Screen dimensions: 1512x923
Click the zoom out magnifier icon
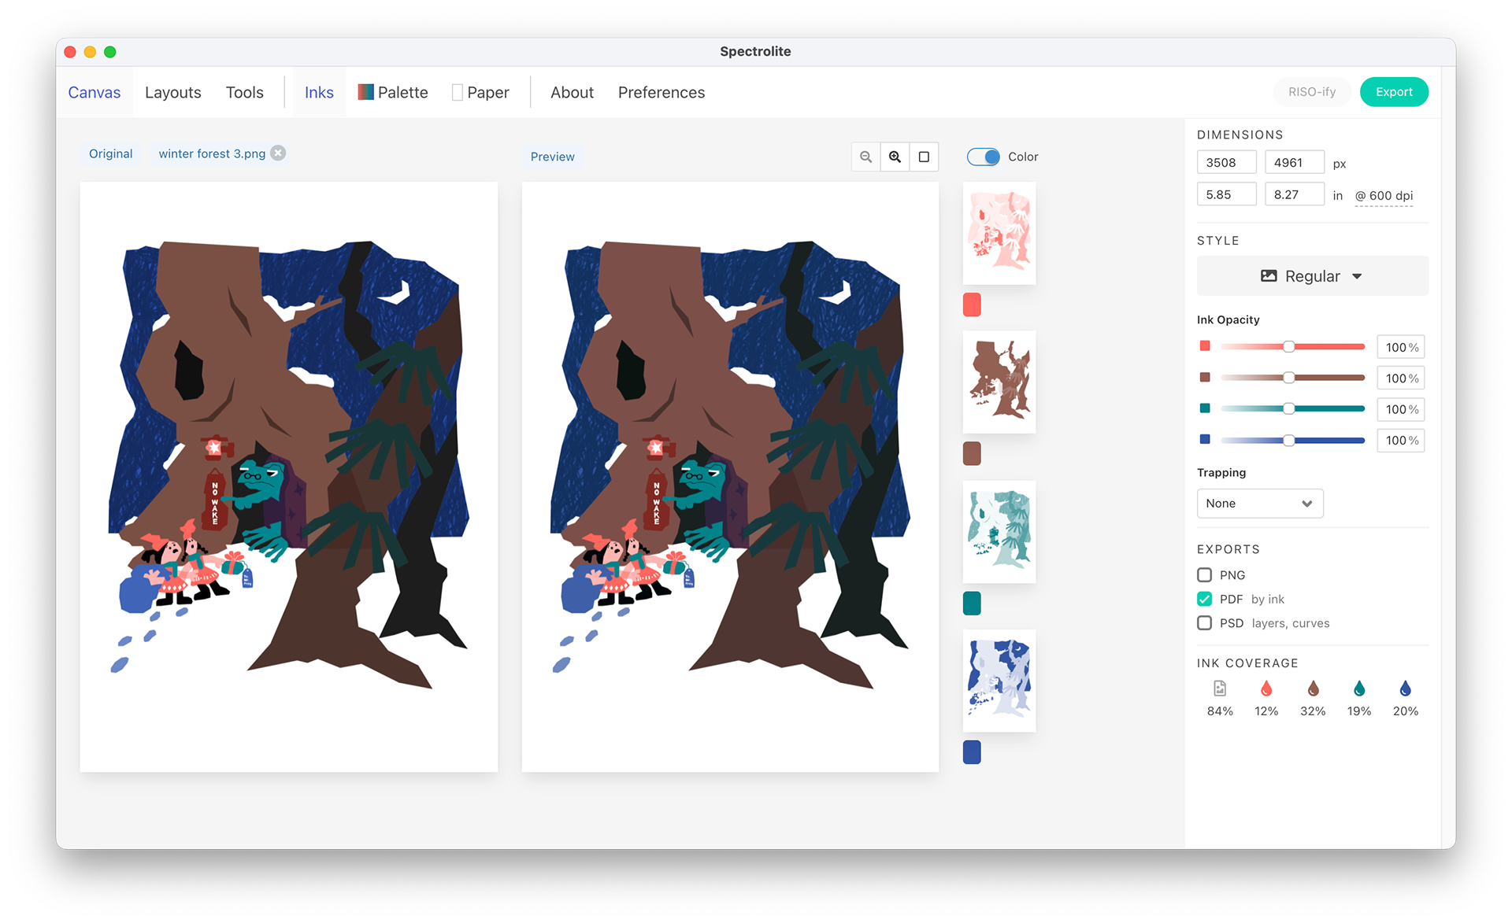[865, 157]
